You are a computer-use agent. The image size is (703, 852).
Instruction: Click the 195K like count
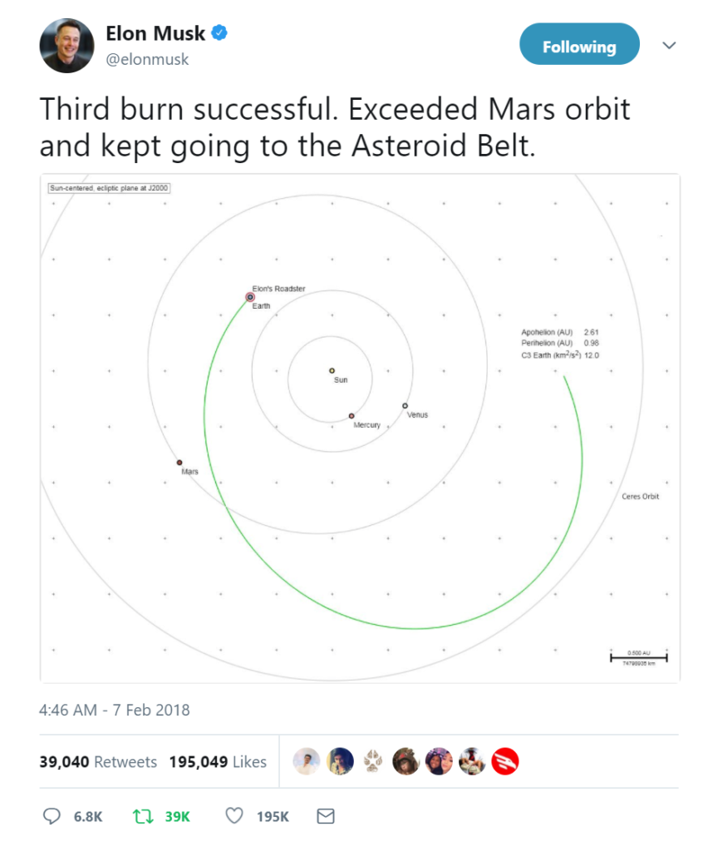pos(273,817)
